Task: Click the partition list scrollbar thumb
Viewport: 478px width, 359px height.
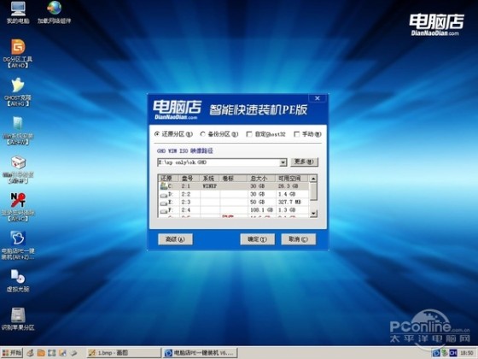Action: coord(313,191)
